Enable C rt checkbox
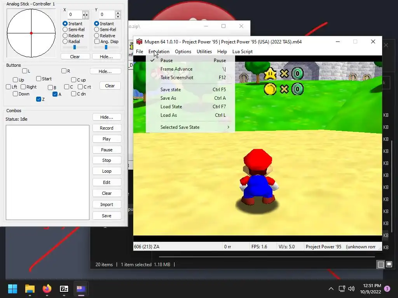Screen dimensions: 398x298 tap(80, 87)
